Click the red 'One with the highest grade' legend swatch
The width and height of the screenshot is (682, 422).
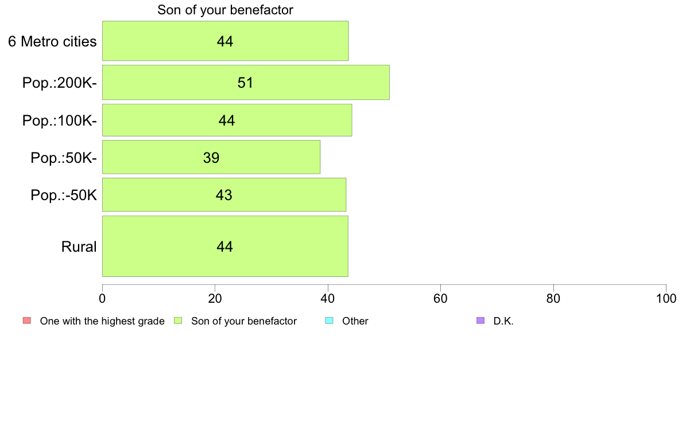pos(27,321)
